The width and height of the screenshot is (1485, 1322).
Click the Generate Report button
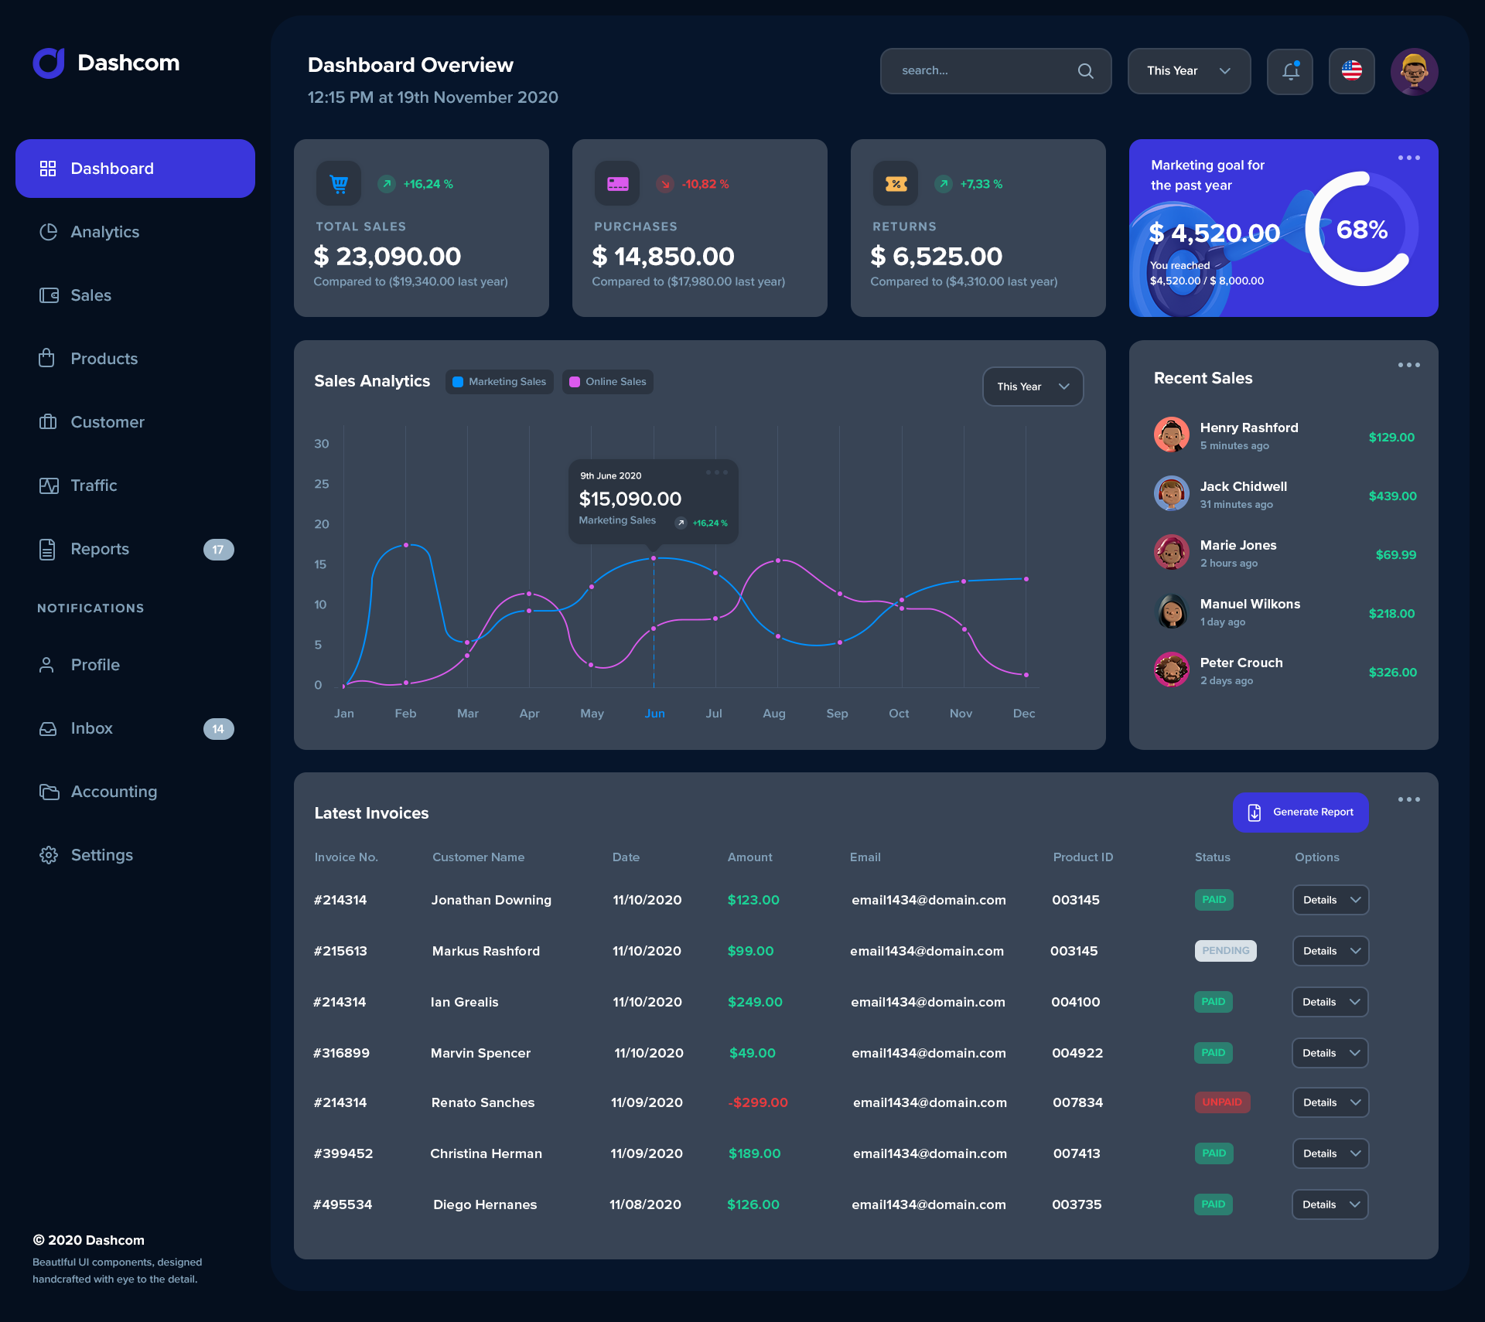[1300, 812]
